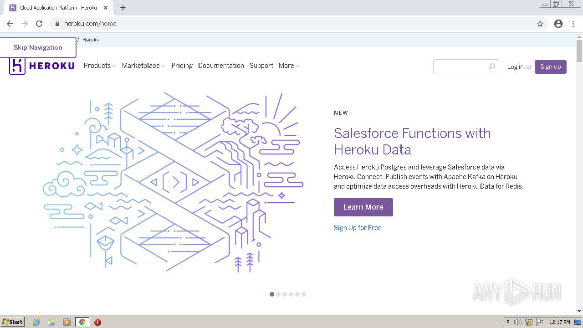
Task: Click the Chrome taskbar icon
Action: tap(82, 322)
